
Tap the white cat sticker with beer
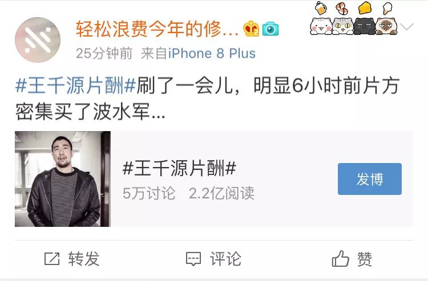321,19
